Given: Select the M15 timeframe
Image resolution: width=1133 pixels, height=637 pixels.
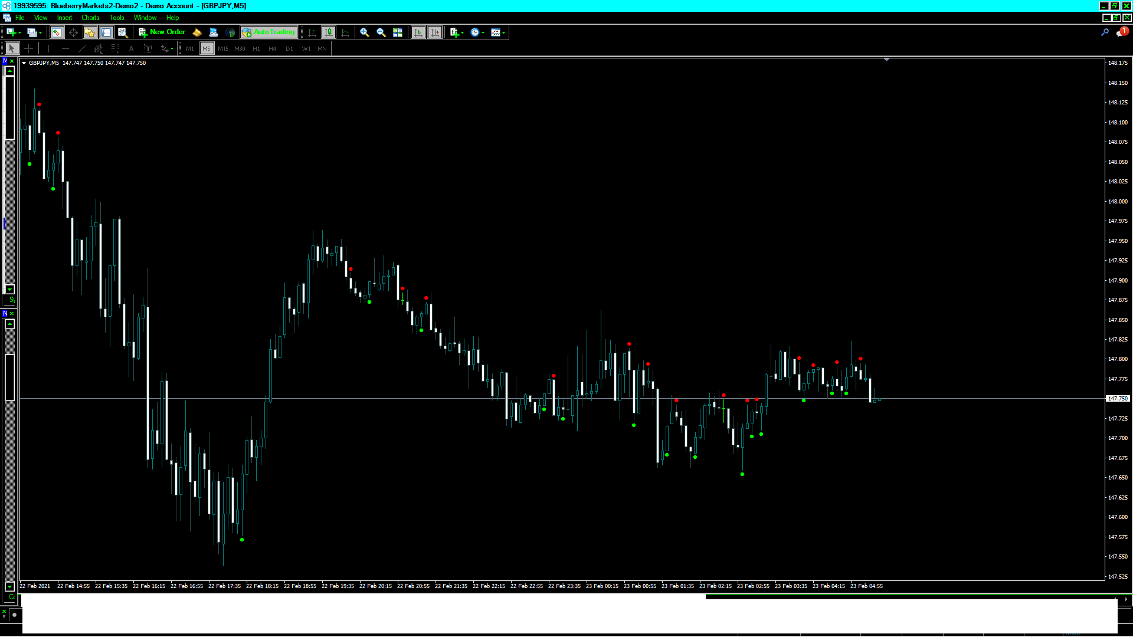Looking at the screenshot, I should click(x=223, y=48).
